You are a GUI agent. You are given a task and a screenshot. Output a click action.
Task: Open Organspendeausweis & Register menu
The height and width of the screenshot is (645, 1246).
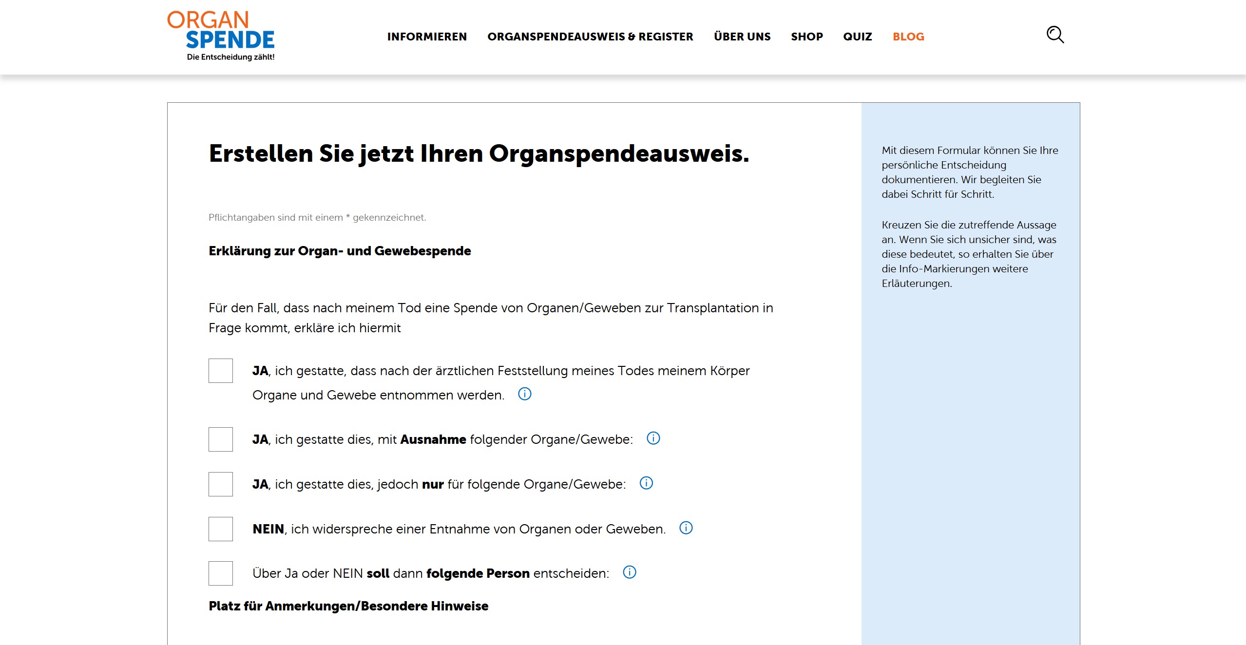590,37
